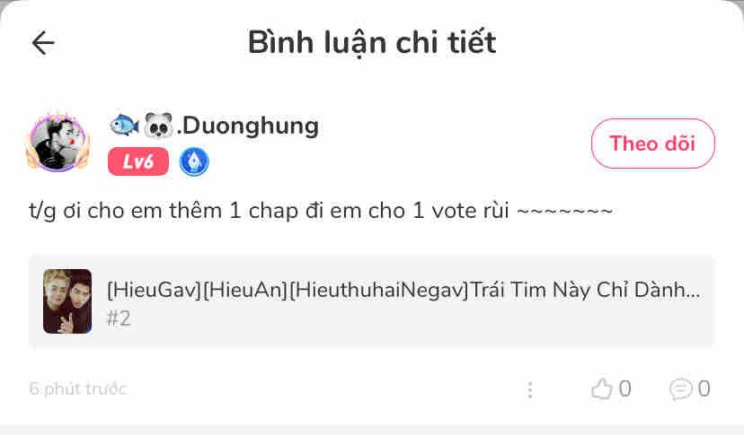Open the story cover thumbnail

(67, 301)
